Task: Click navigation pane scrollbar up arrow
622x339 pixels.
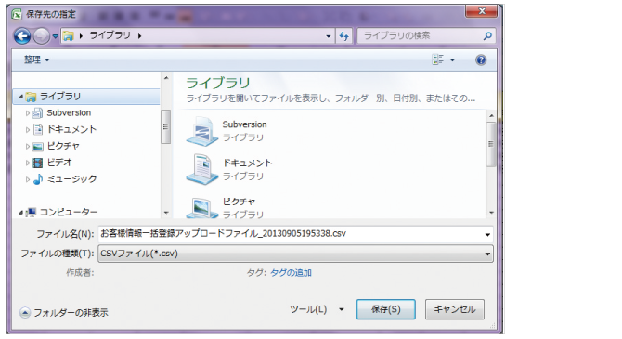Action: click(166, 78)
